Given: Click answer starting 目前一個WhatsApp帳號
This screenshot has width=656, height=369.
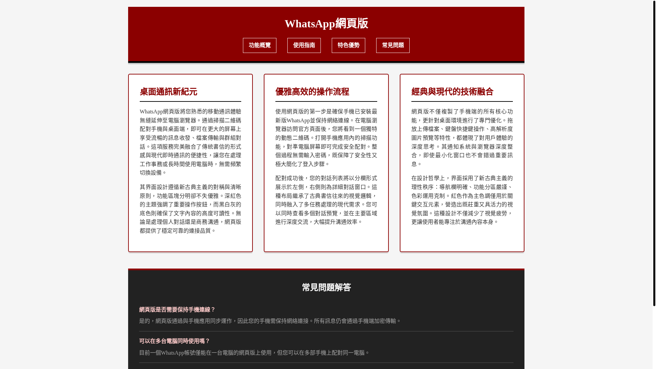Looking at the screenshot, I should (x=254, y=353).
